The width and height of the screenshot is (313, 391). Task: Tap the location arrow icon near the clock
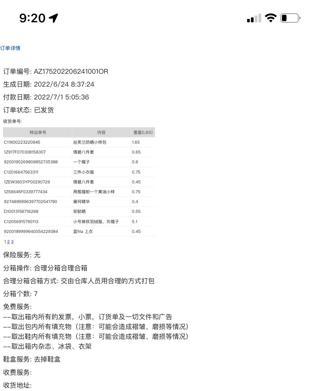tap(54, 17)
